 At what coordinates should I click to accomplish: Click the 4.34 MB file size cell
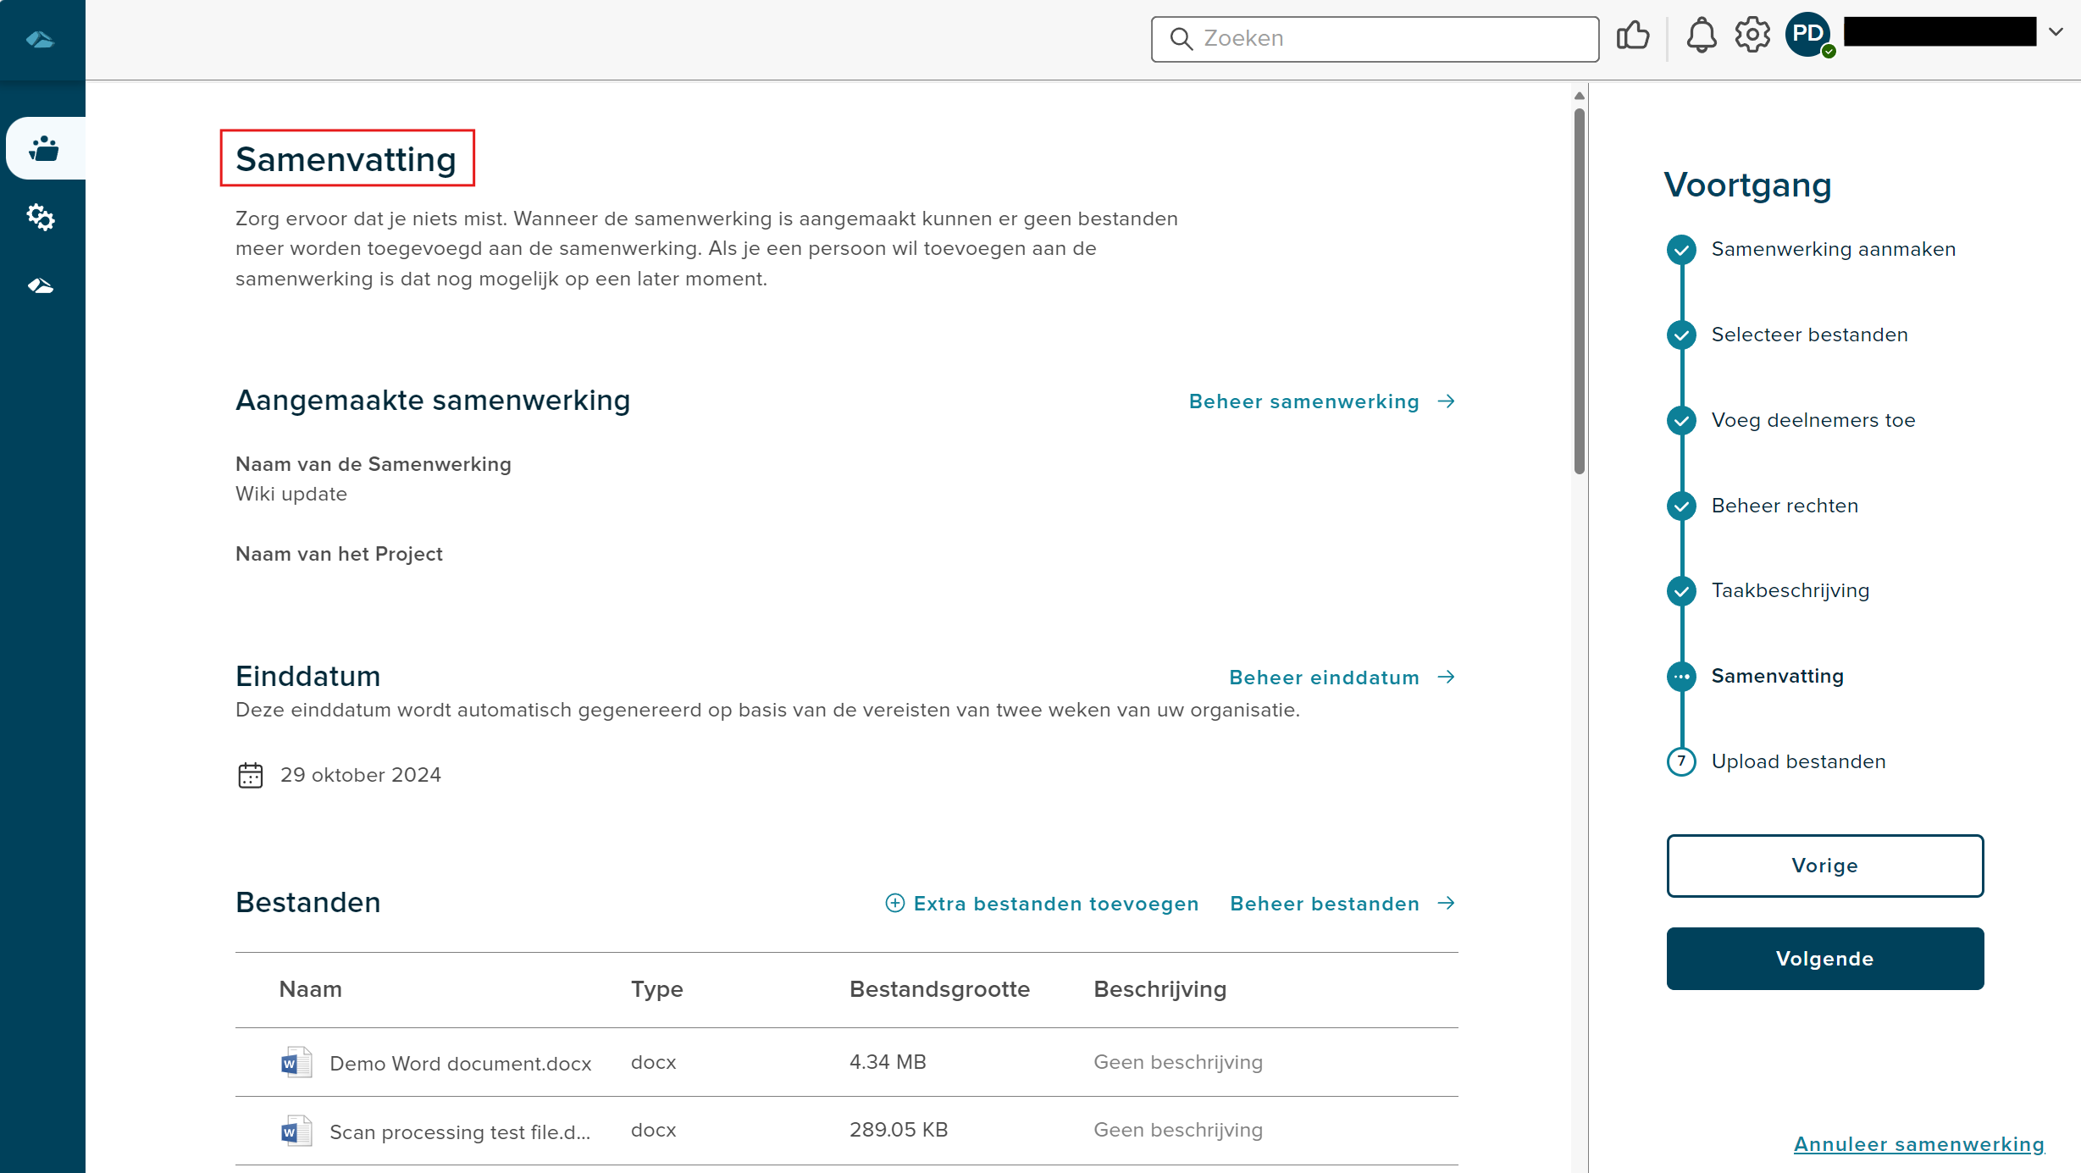point(888,1062)
